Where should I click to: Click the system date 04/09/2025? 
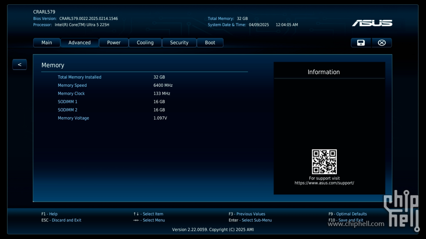pyautogui.click(x=259, y=25)
